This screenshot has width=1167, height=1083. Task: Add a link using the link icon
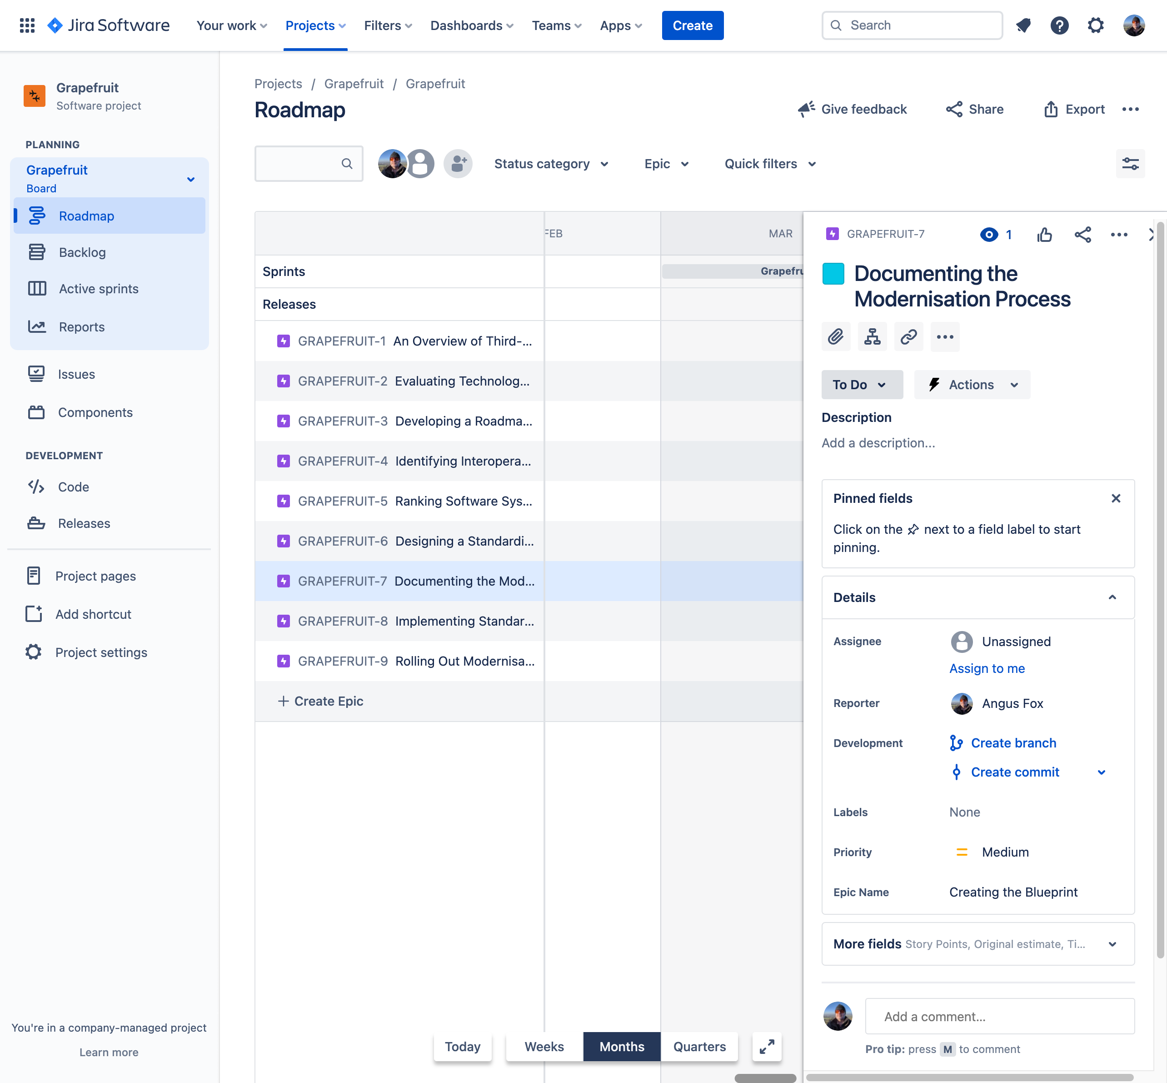coord(908,336)
